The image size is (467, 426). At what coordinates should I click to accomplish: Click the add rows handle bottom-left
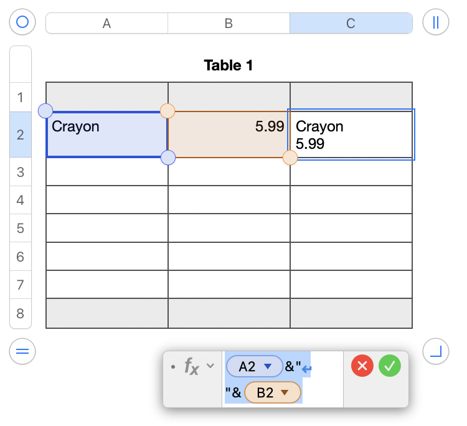(x=22, y=352)
